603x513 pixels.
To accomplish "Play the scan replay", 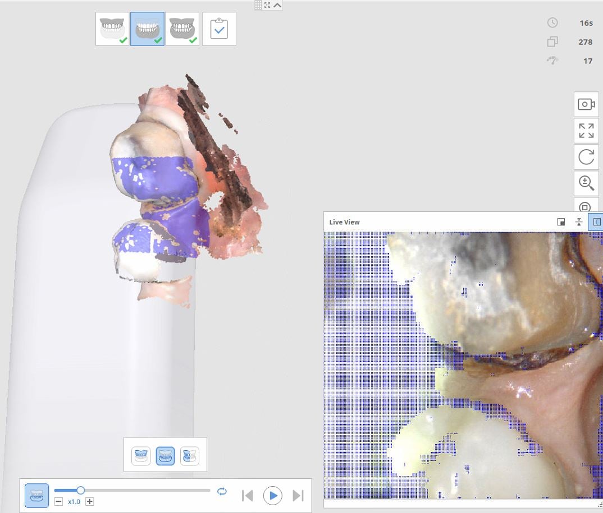I will coord(273,496).
